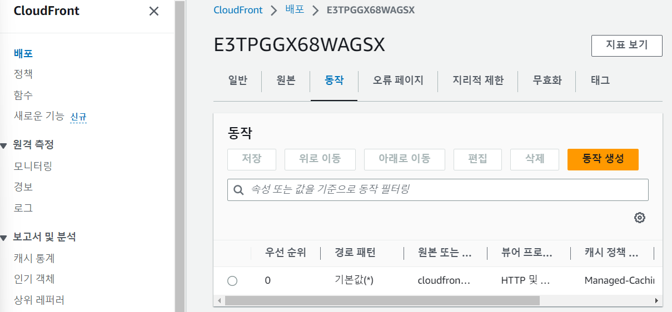Close the CloudFront navigation panel
Viewport: 672px width, 312px height.
[154, 11]
